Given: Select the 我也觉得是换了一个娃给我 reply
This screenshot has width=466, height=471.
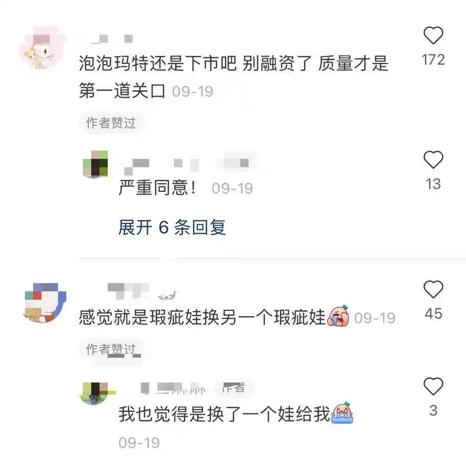Looking at the screenshot, I should [224, 414].
